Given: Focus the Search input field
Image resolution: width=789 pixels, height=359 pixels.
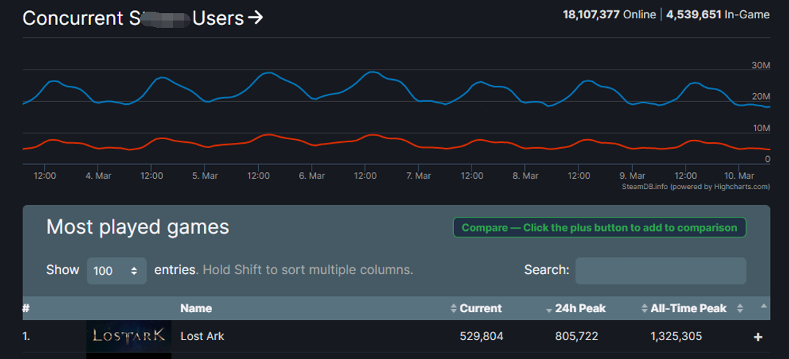Looking at the screenshot, I should 660,270.
